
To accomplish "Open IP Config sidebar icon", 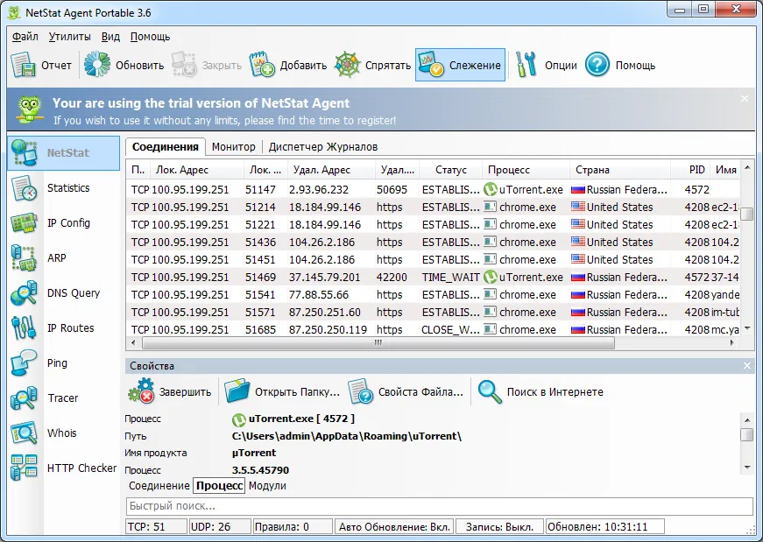I will pos(24,223).
